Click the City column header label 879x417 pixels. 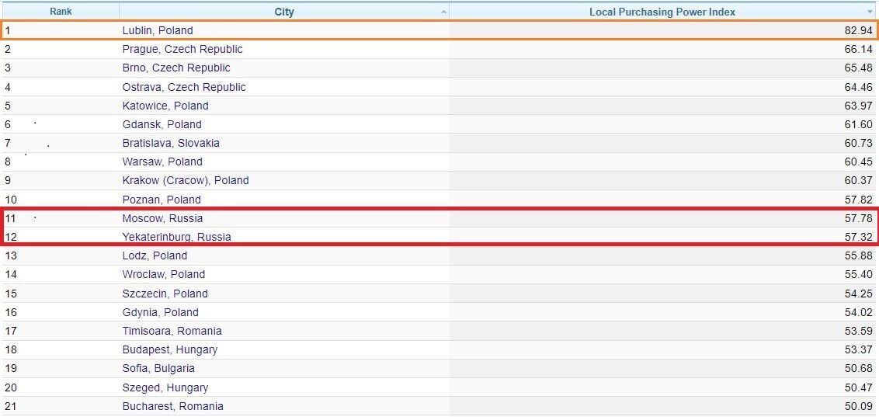click(284, 12)
